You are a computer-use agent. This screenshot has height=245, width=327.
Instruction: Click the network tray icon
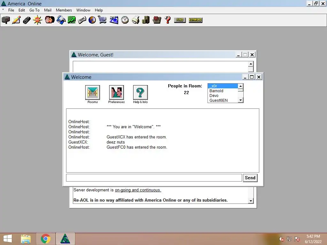point(289,239)
